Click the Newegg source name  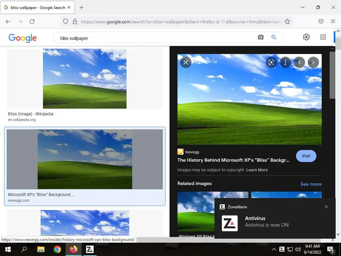pos(192,152)
